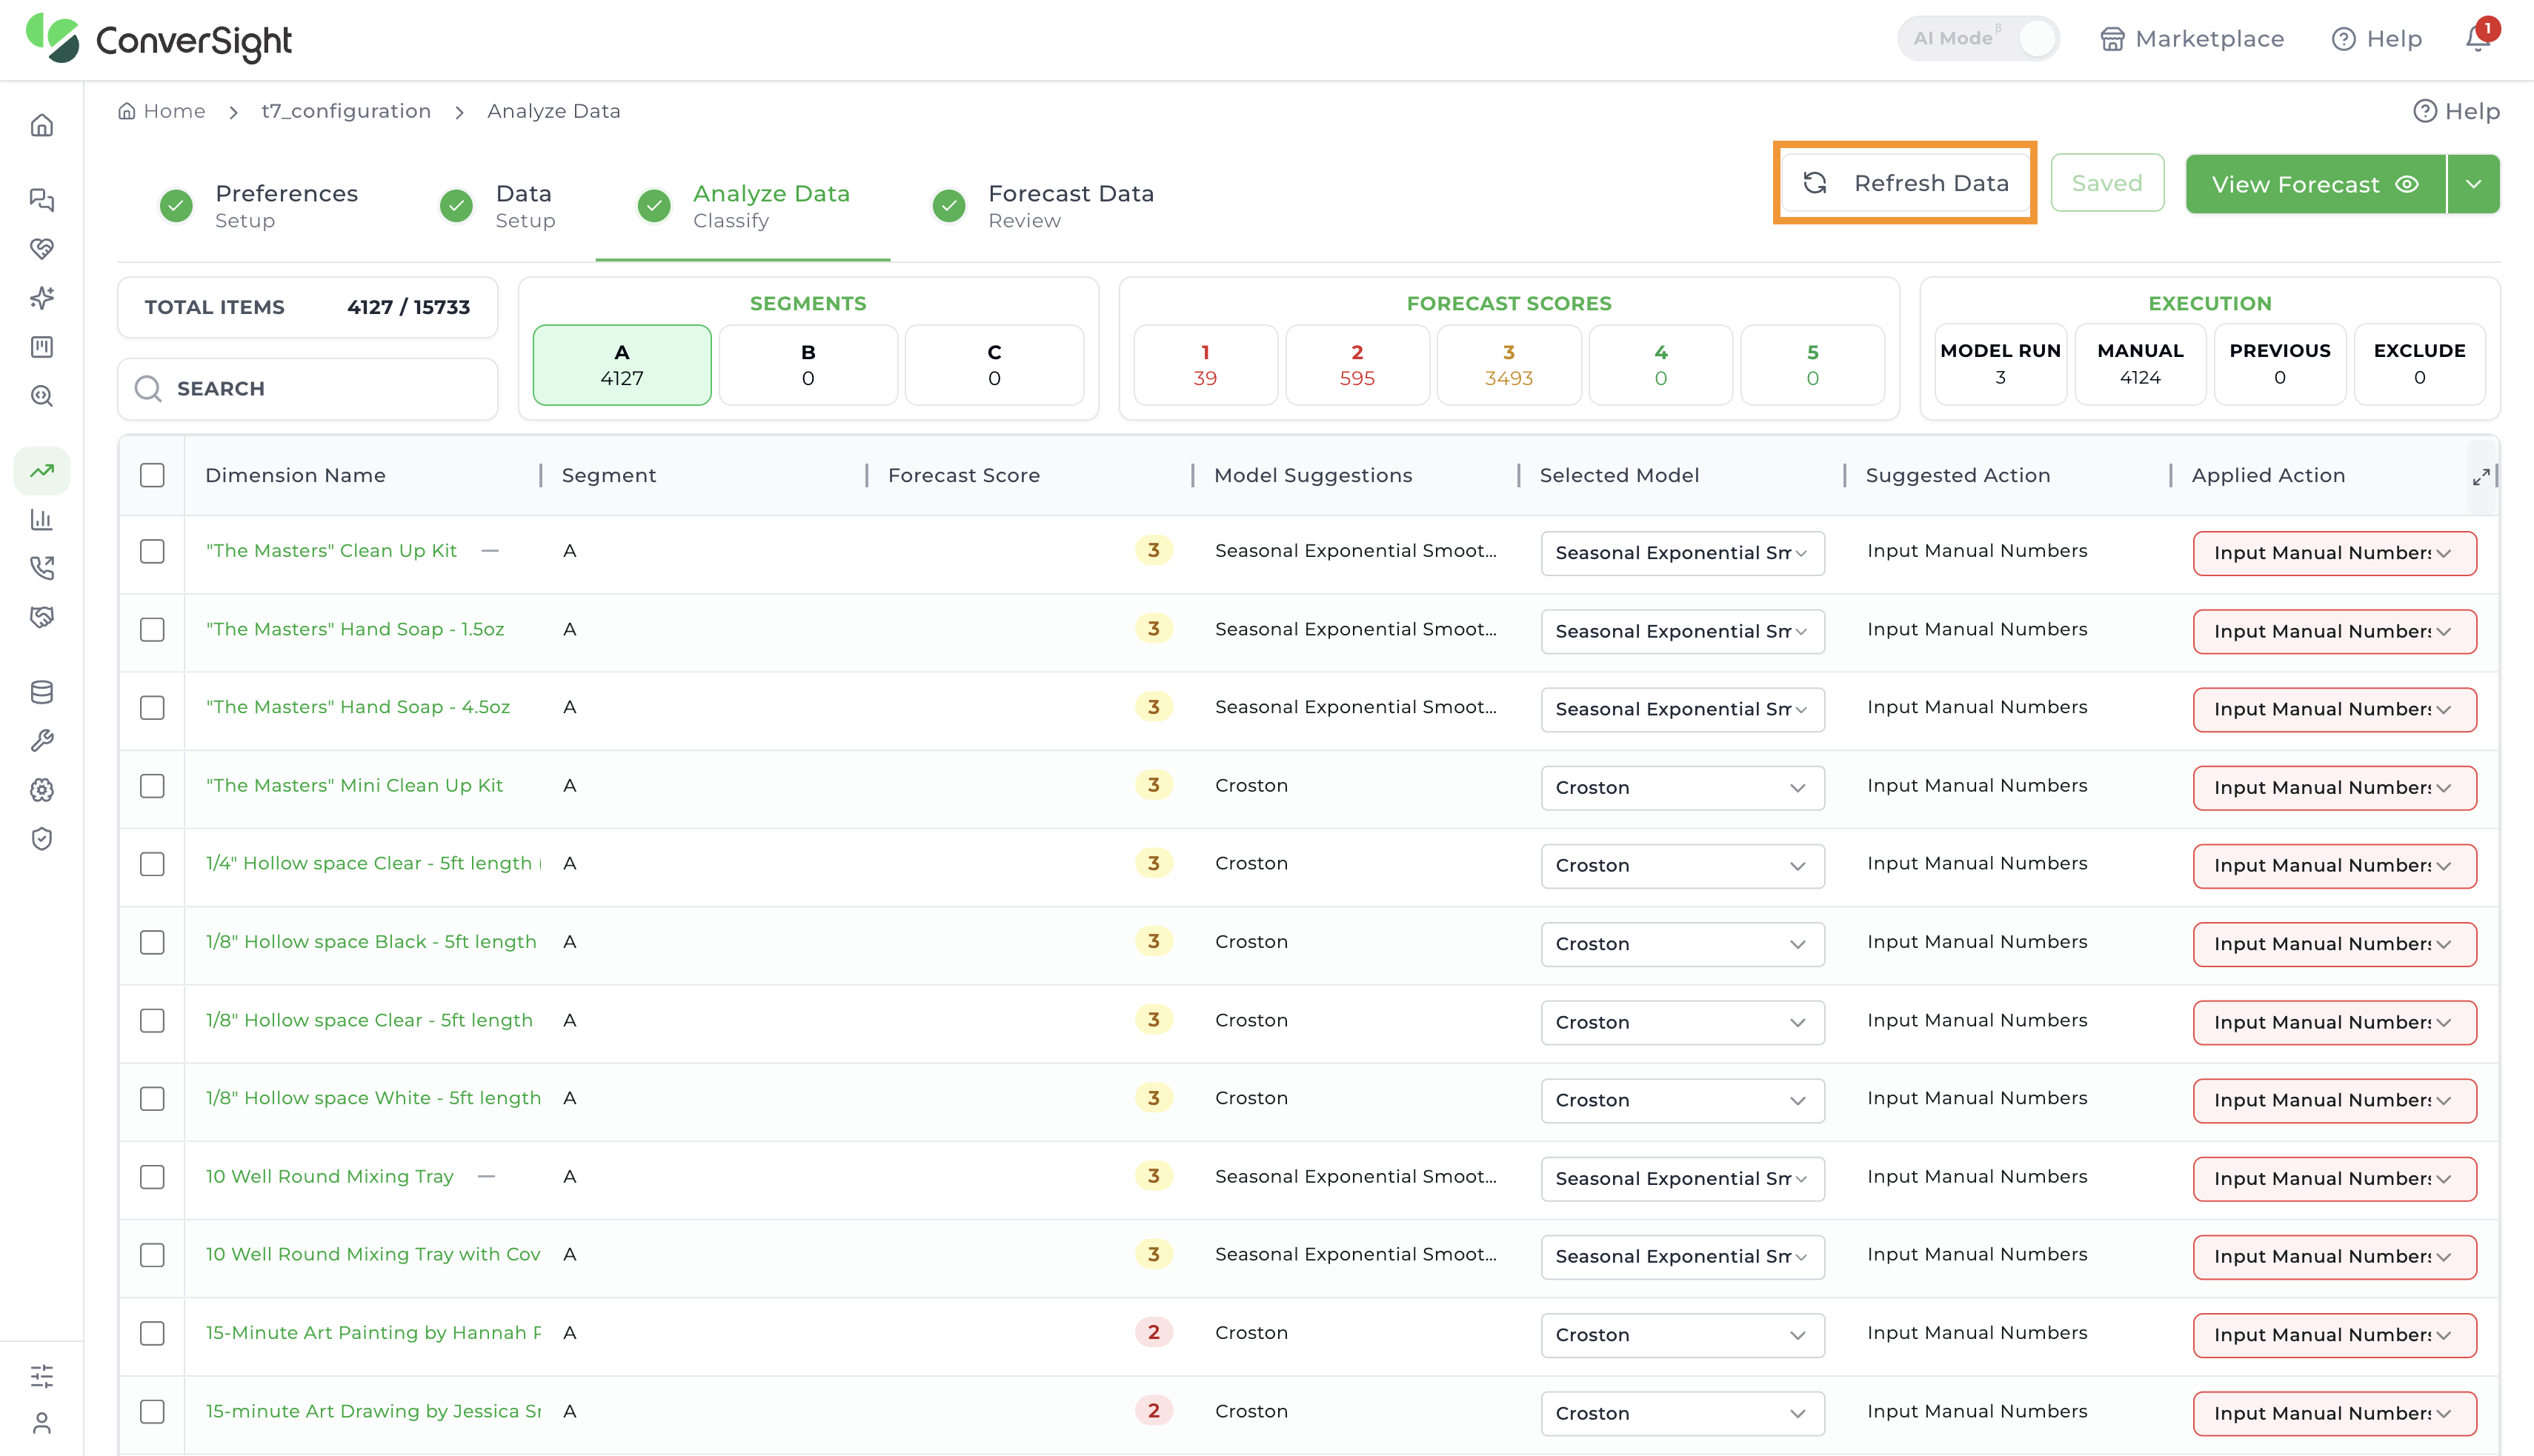Viewport: 2534px width, 1456px height.
Task: Open Selected Model dropdown for 1/8" Hollow space White
Action: (x=1682, y=1100)
